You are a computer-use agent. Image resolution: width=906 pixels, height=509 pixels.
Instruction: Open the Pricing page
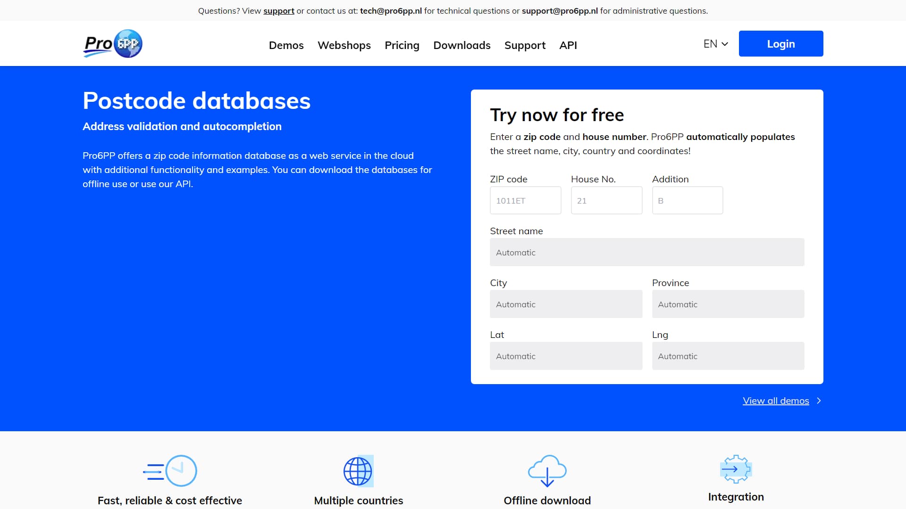(402, 45)
